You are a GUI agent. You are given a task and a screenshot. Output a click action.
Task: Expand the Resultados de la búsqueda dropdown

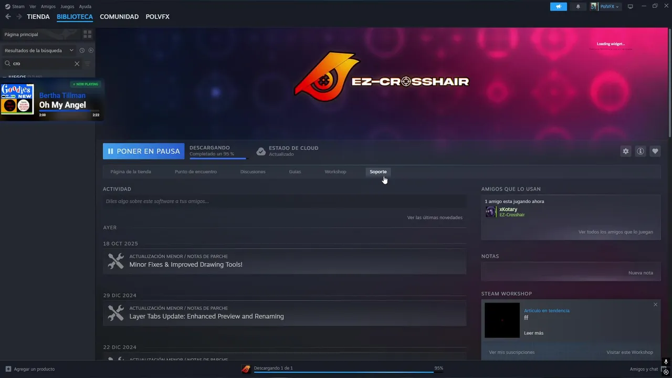[39, 50]
